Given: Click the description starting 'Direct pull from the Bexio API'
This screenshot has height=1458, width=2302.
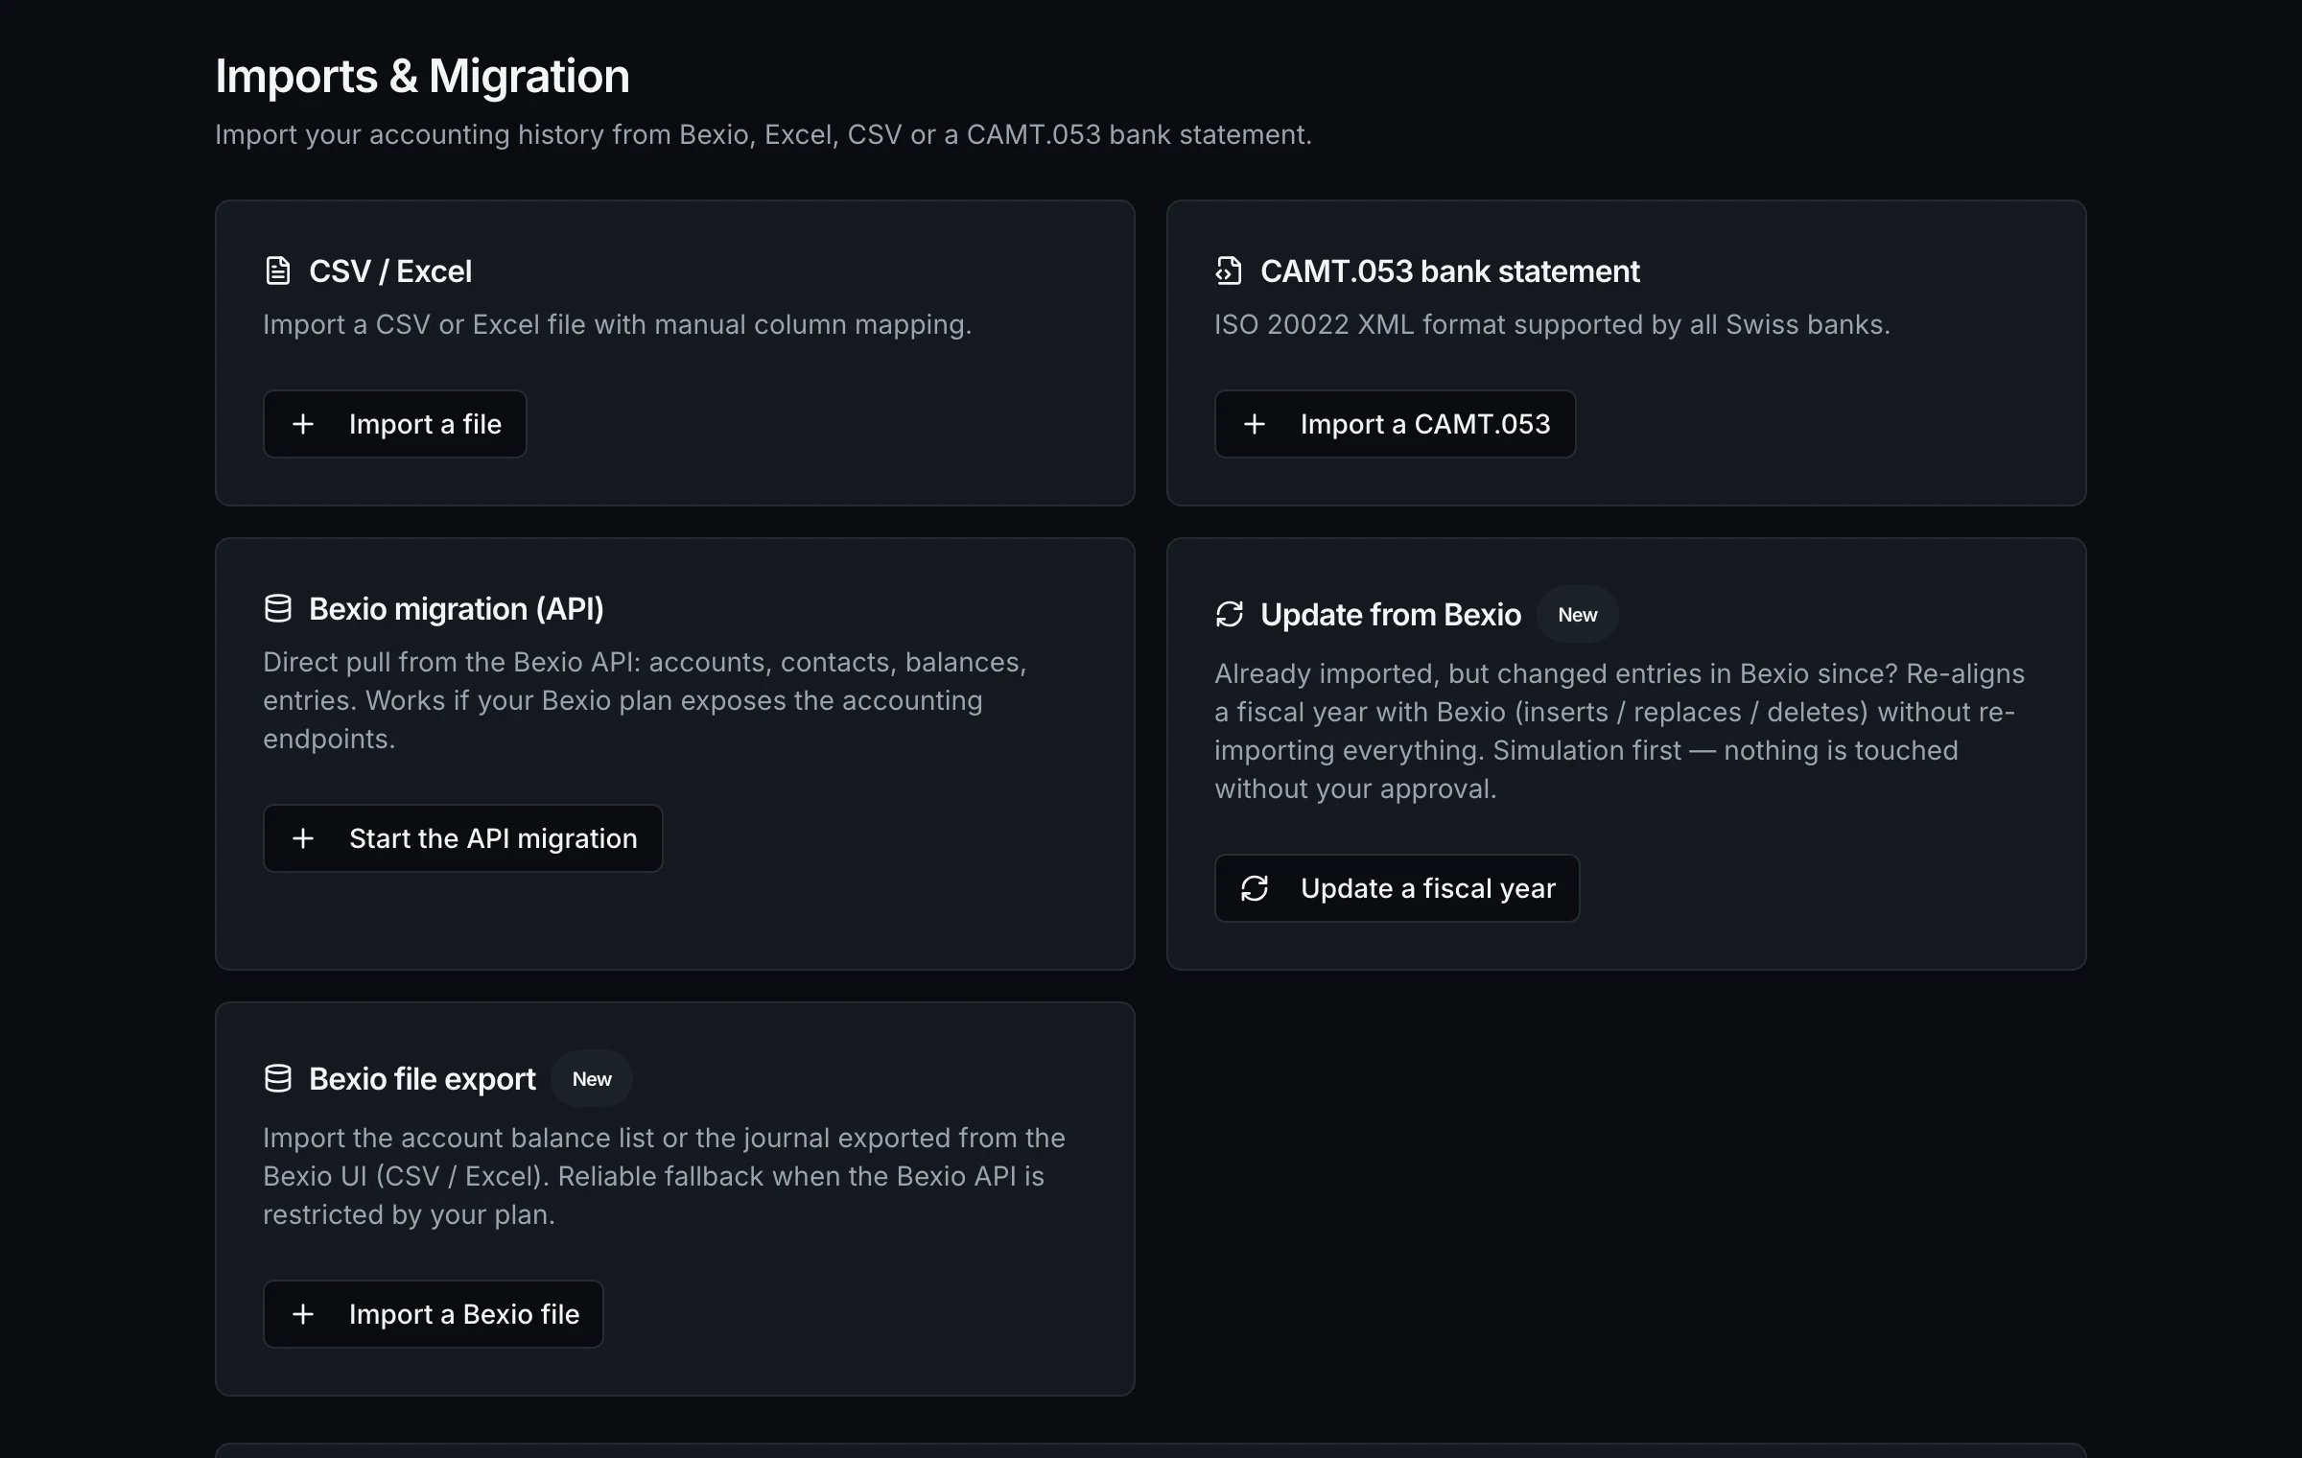Looking at the screenshot, I should [x=646, y=700].
